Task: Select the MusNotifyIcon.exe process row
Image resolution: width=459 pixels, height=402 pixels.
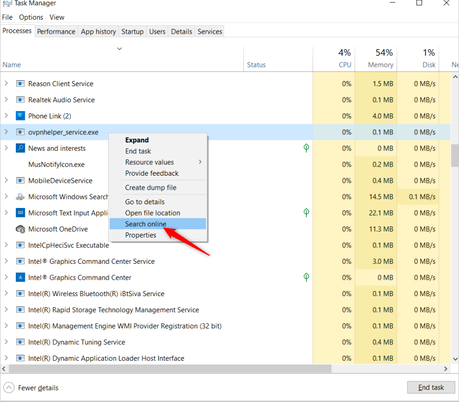Action: [226, 164]
